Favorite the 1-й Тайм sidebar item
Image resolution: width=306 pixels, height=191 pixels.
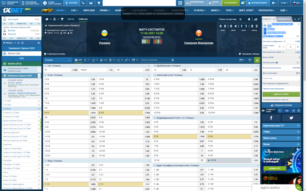(39, 101)
